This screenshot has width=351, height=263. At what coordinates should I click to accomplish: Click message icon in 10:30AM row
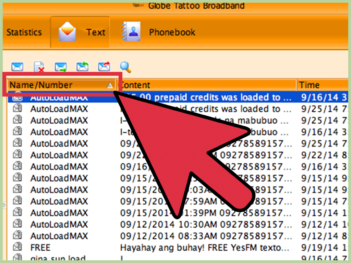pyautogui.click(x=17, y=223)
